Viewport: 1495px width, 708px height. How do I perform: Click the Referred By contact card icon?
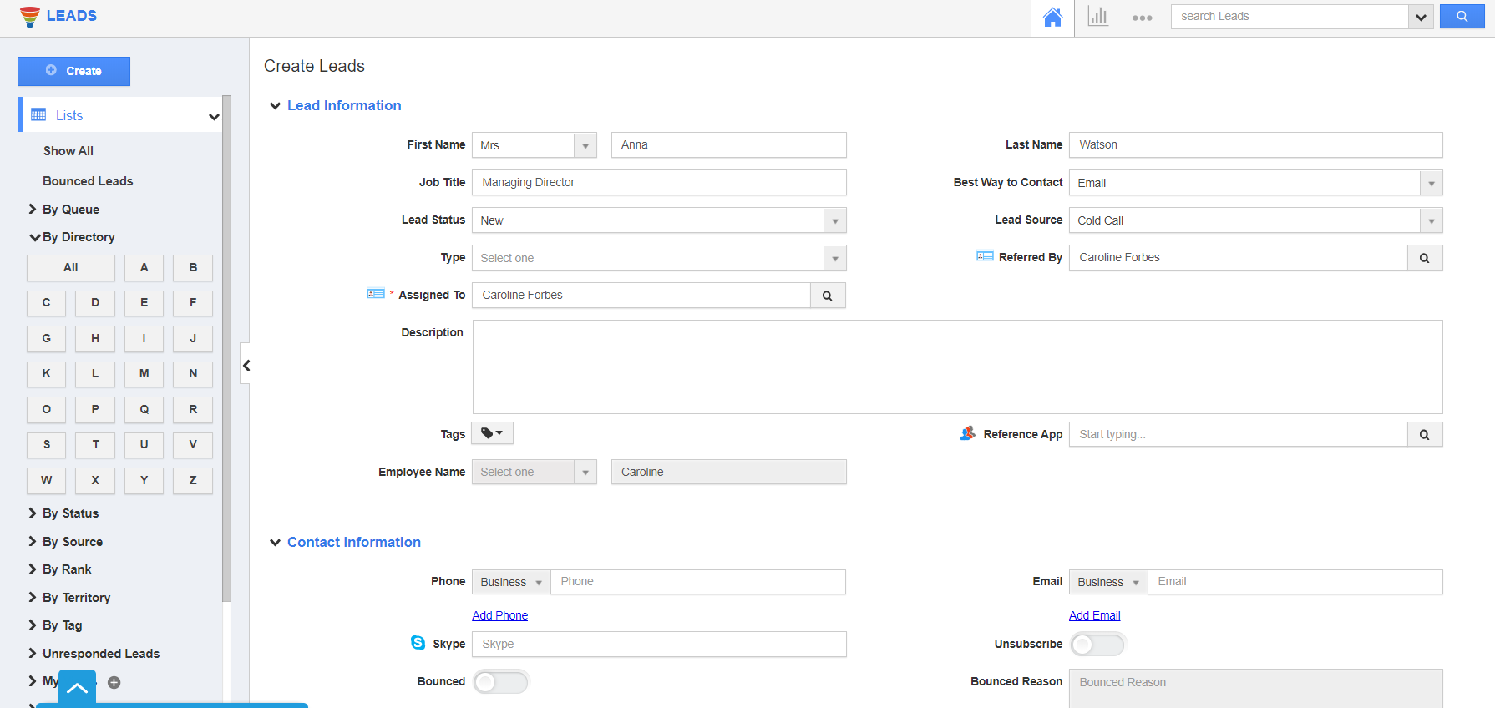point(985,256)
